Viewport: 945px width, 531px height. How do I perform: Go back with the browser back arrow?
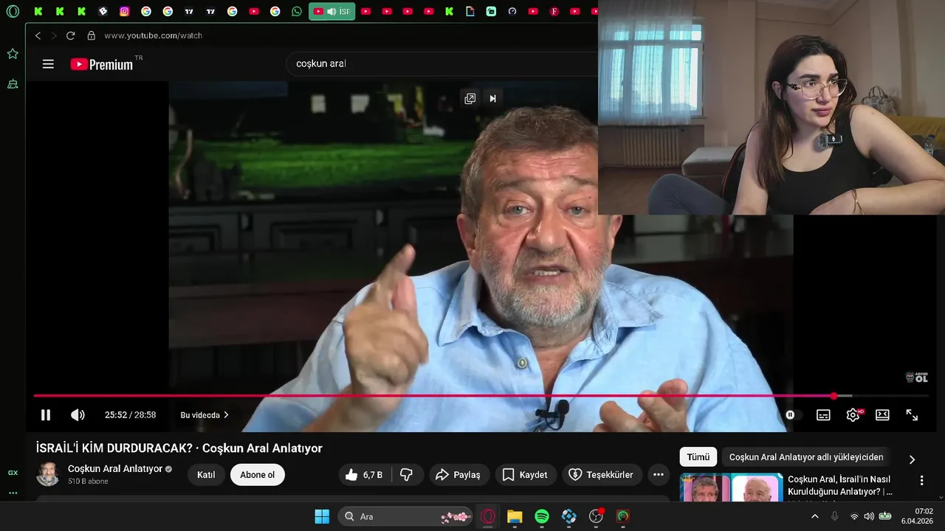tap(38, 35)
